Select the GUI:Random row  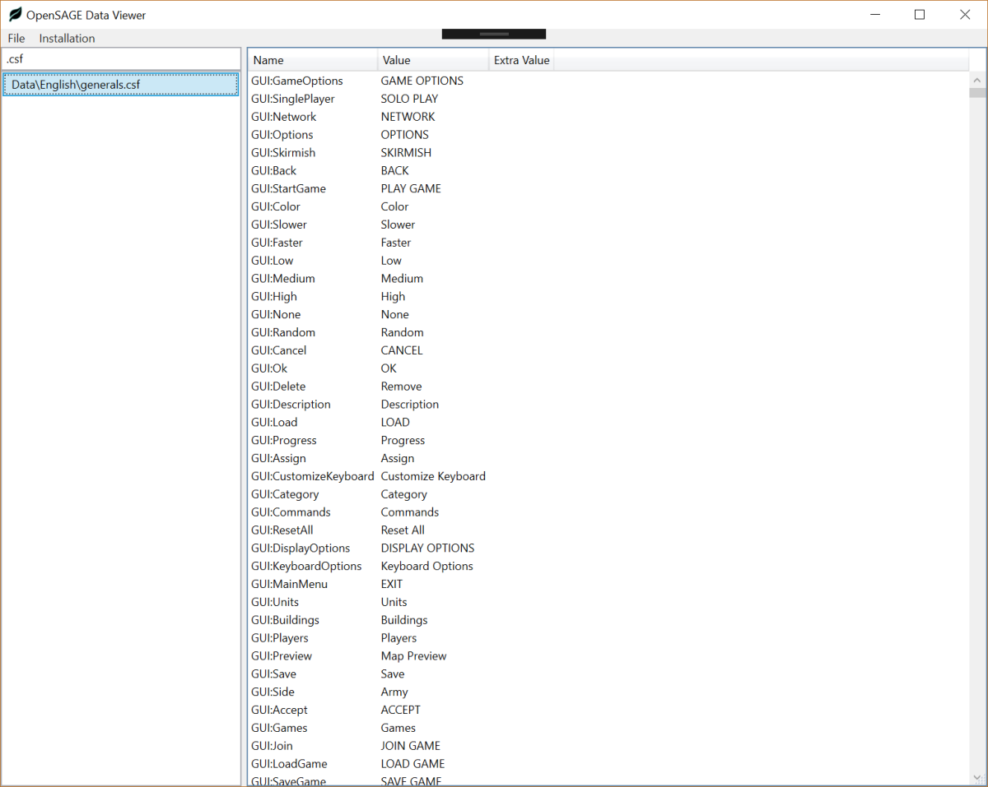tap(609, 332)
